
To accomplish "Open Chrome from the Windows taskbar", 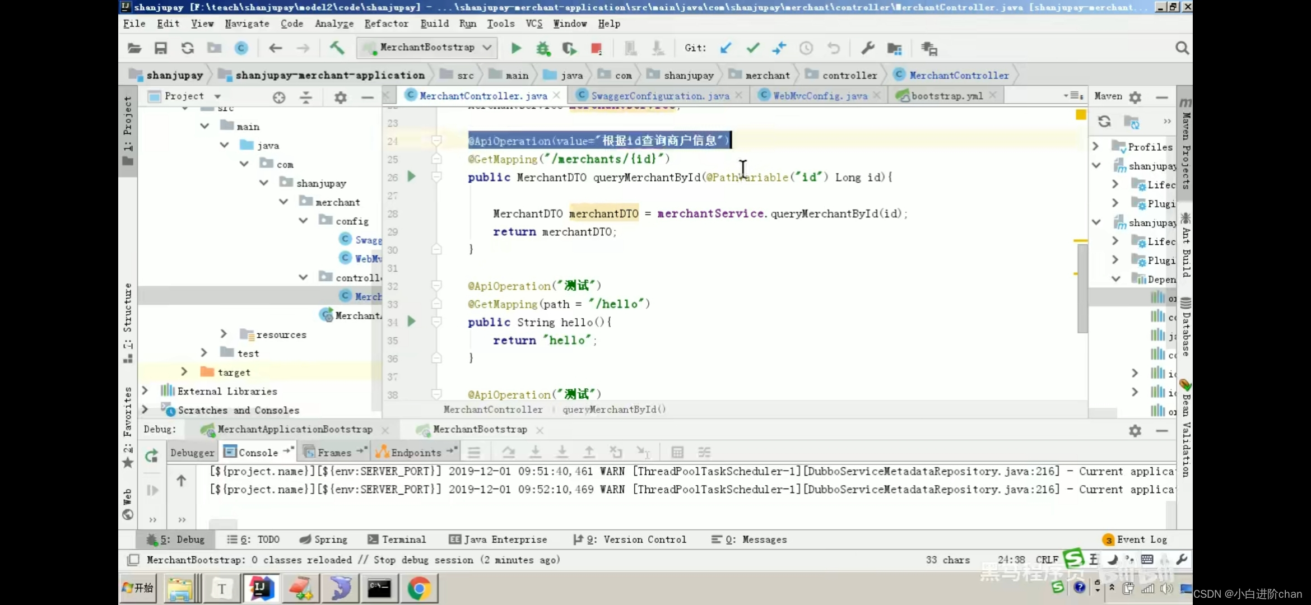I will (x=419, y=589).
